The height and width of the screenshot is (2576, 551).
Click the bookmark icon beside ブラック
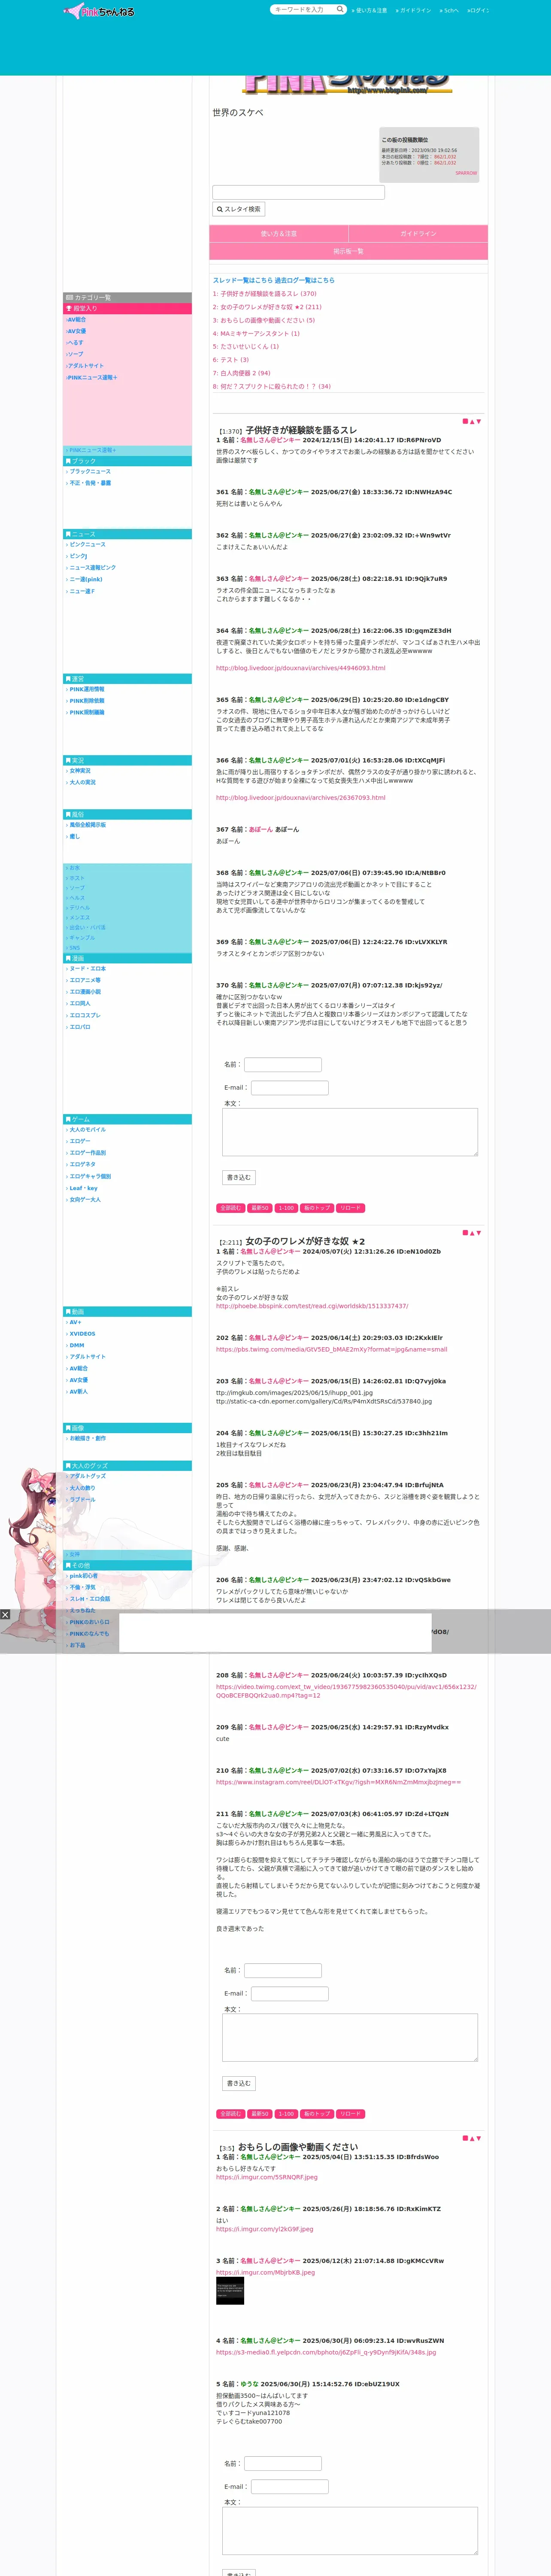[68, 461]
